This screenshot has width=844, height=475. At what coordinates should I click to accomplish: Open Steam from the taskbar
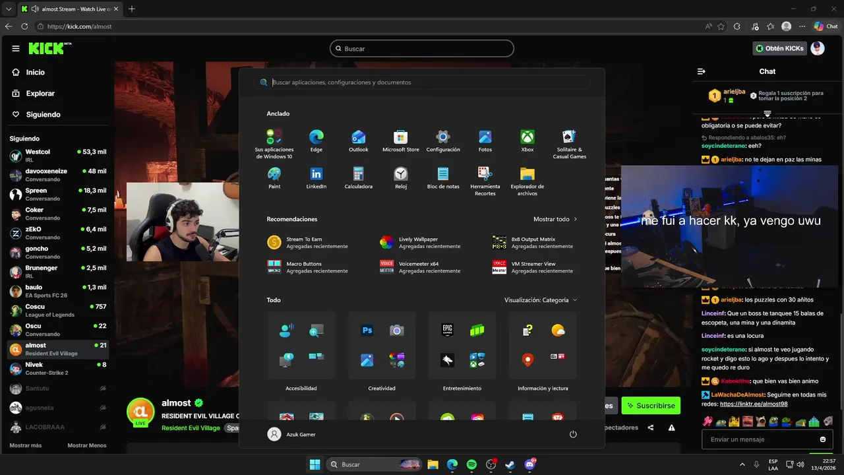tap(510, 464)
